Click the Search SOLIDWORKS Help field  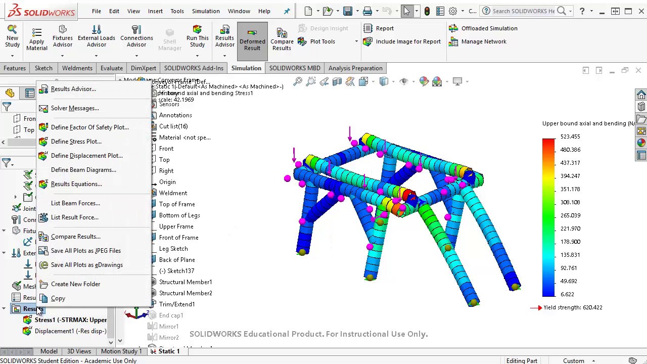point(523,11)
